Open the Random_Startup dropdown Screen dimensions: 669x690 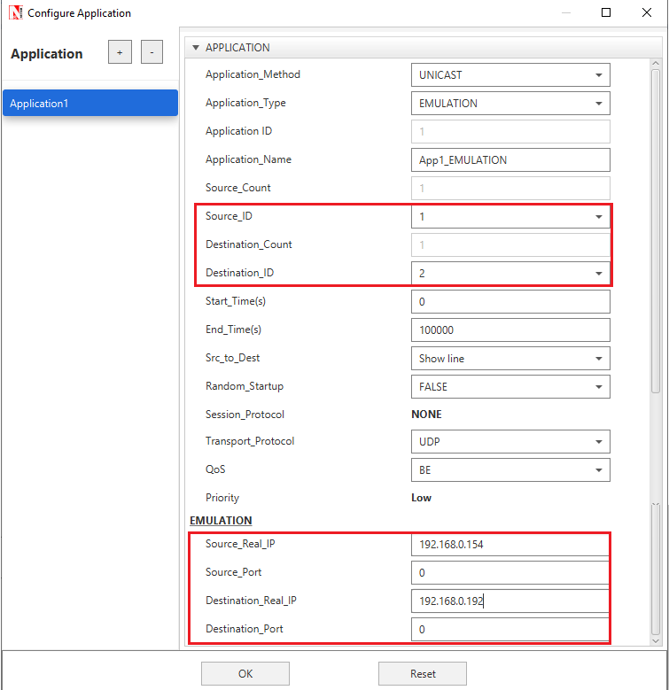click(510, 387)
